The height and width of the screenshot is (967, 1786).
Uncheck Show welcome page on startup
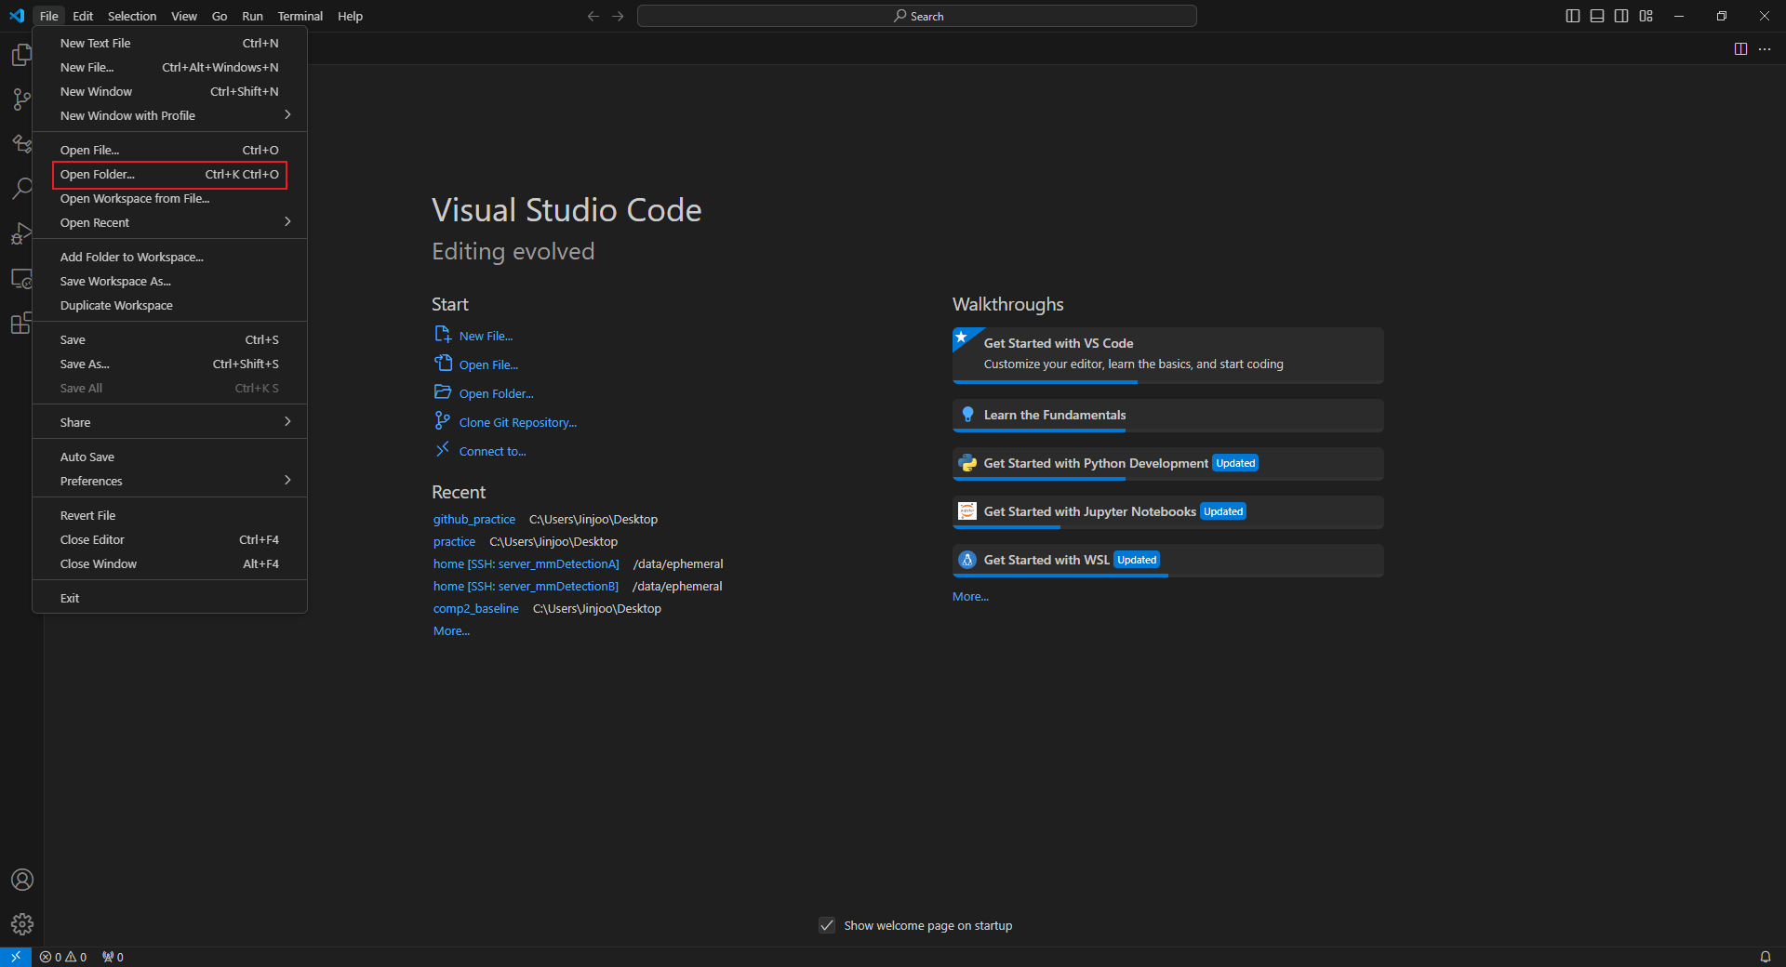[x=827, y=925]
